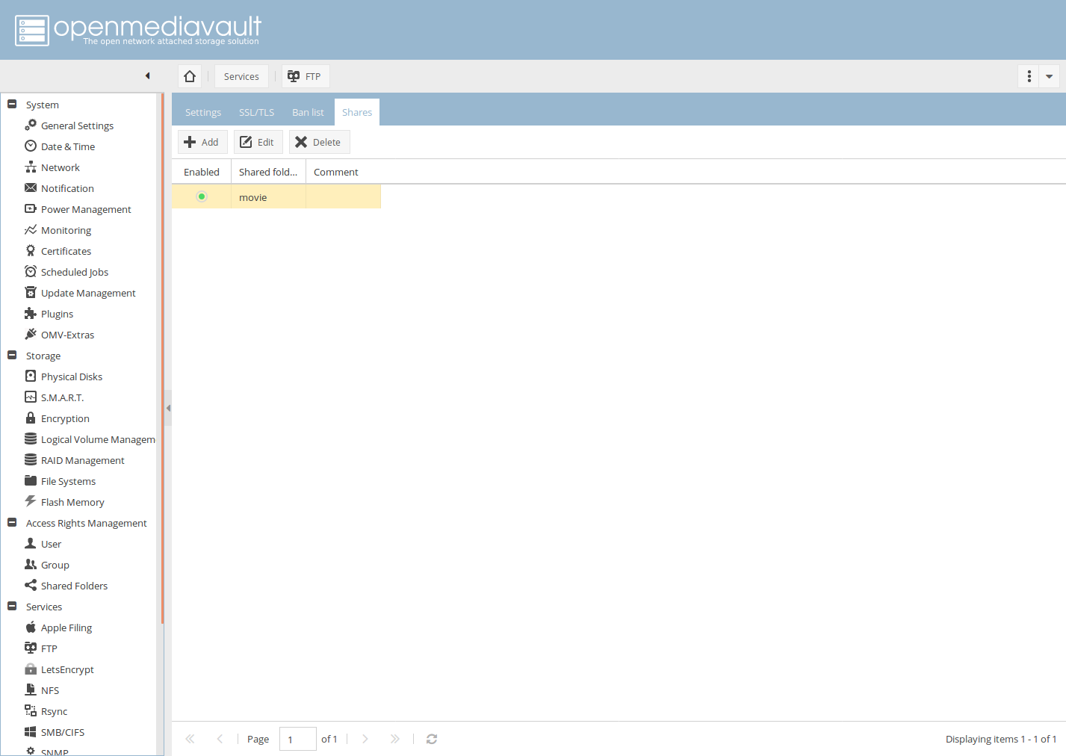Click the openmediavault logo

click(x=138, y=30)
